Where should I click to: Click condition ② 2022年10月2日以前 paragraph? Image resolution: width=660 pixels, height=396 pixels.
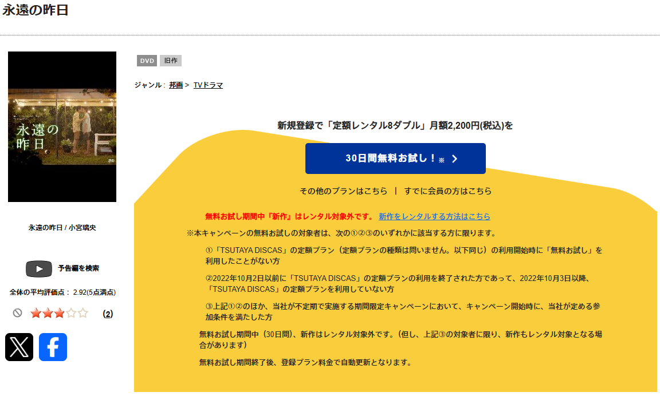(x=399, y=284)
